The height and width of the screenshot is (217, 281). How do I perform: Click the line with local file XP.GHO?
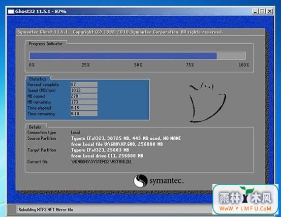117,144
